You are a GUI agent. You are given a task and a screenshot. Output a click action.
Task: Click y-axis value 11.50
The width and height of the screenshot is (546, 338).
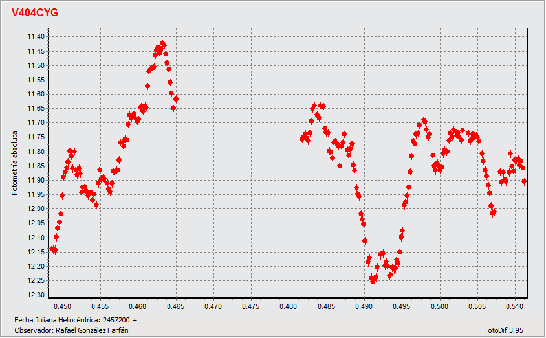point(36,65)
